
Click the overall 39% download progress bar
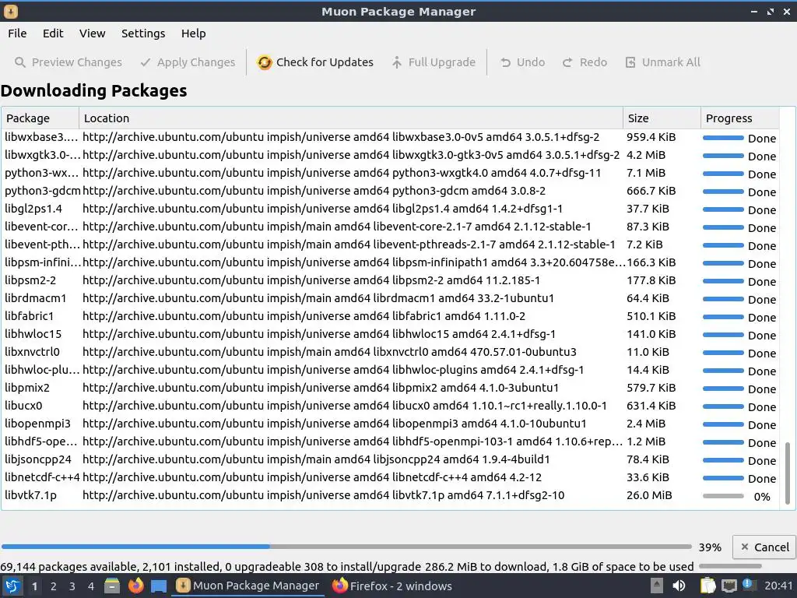click(x=346, y=547)
